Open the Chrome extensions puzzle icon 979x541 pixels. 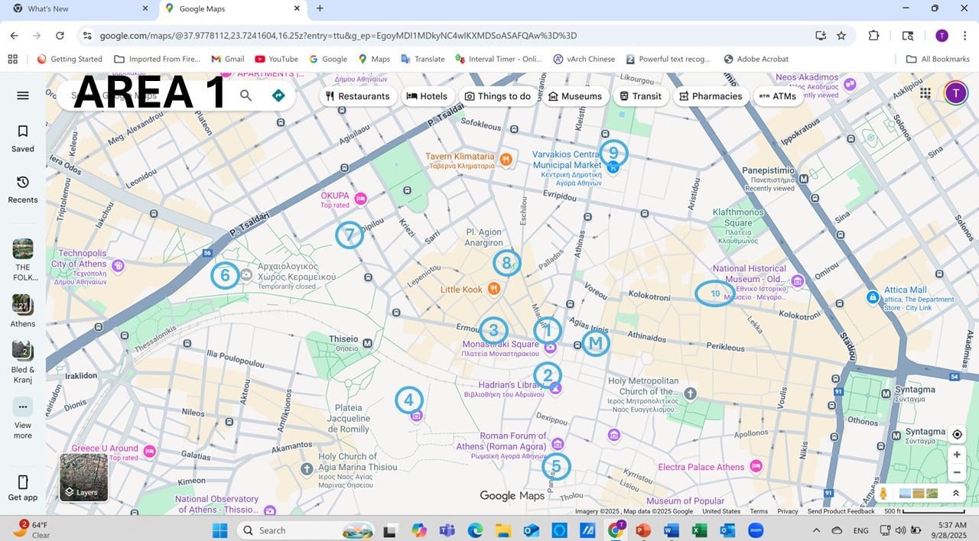873,35
